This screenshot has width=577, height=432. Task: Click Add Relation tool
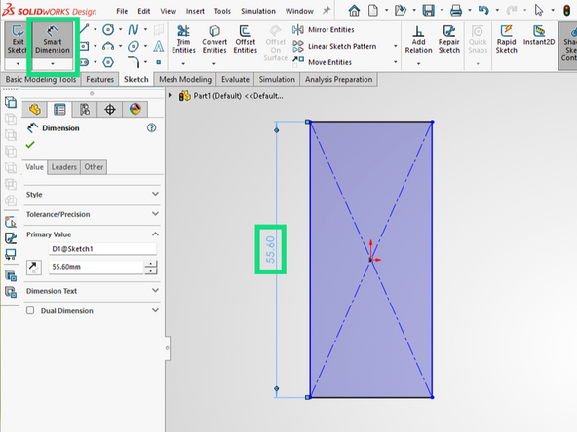click(419, 40)
